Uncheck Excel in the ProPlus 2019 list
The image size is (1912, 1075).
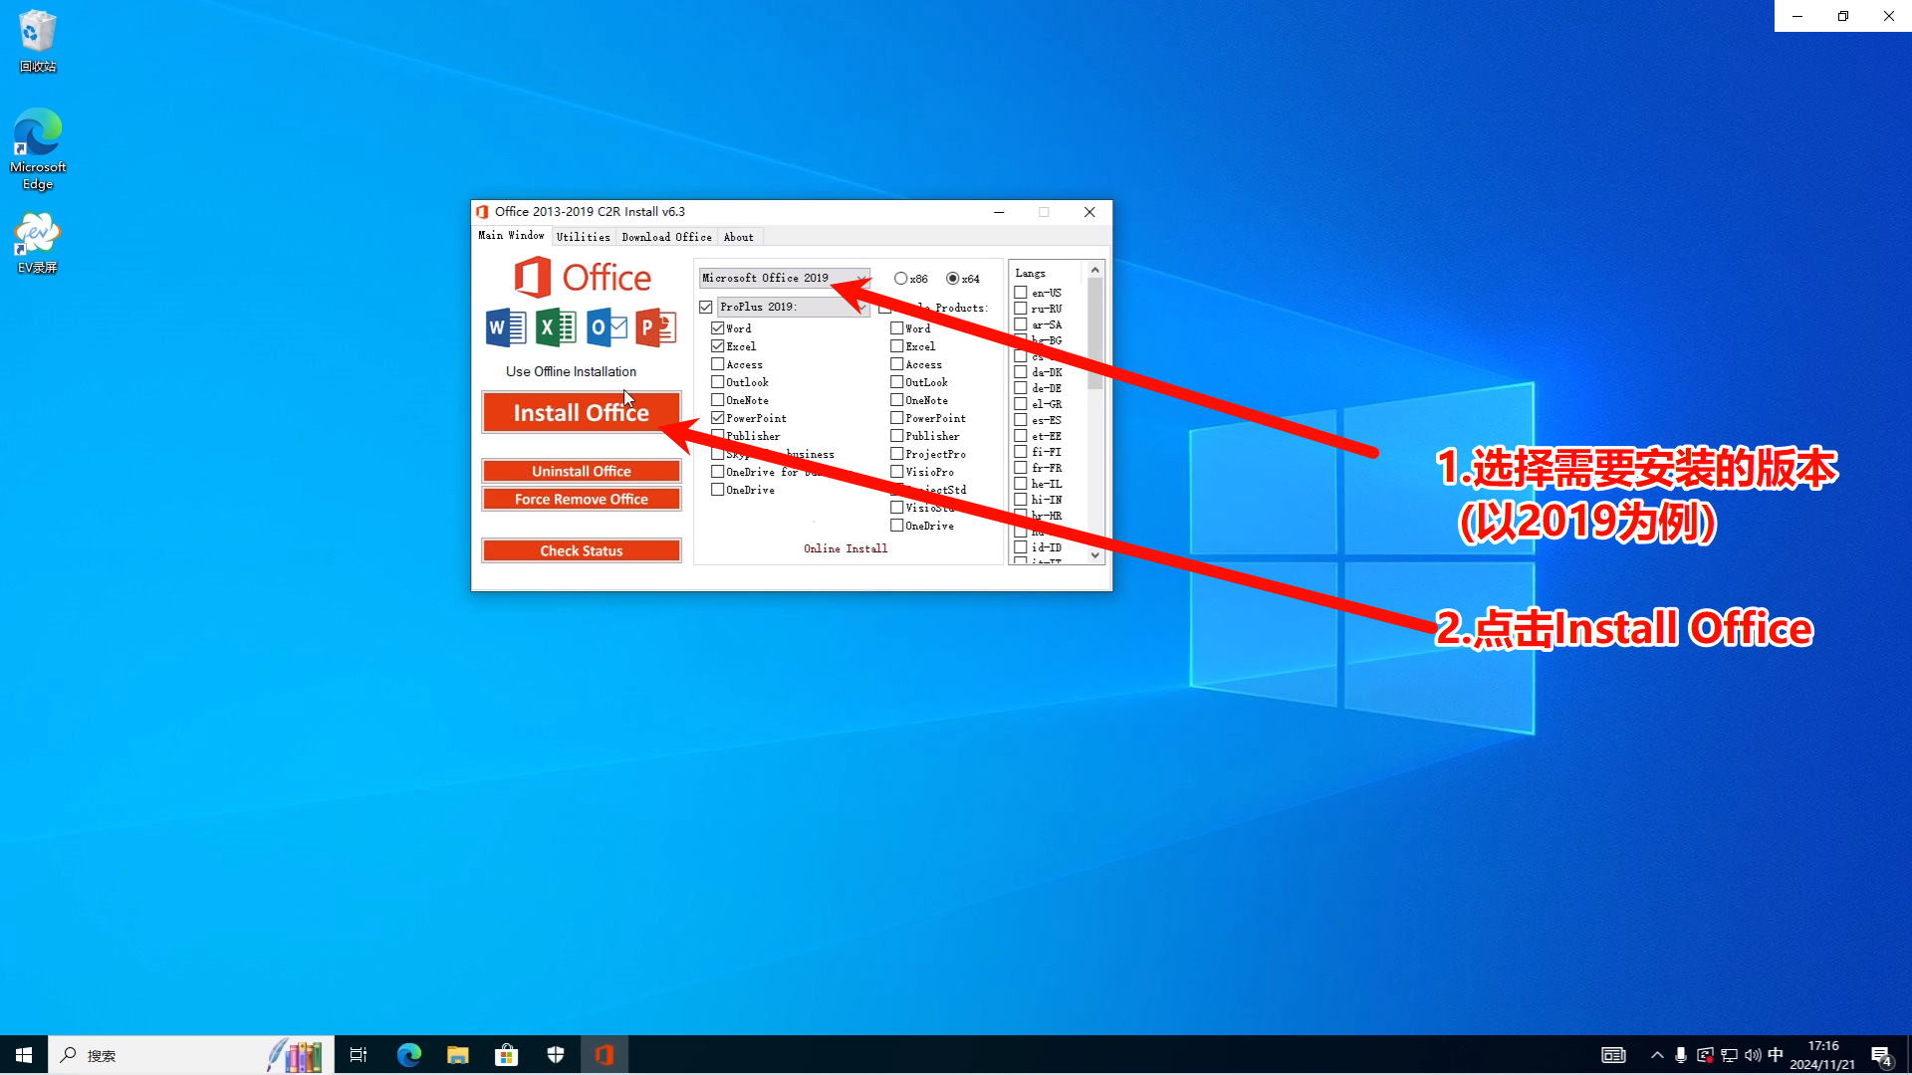click(x=718, y=346)
